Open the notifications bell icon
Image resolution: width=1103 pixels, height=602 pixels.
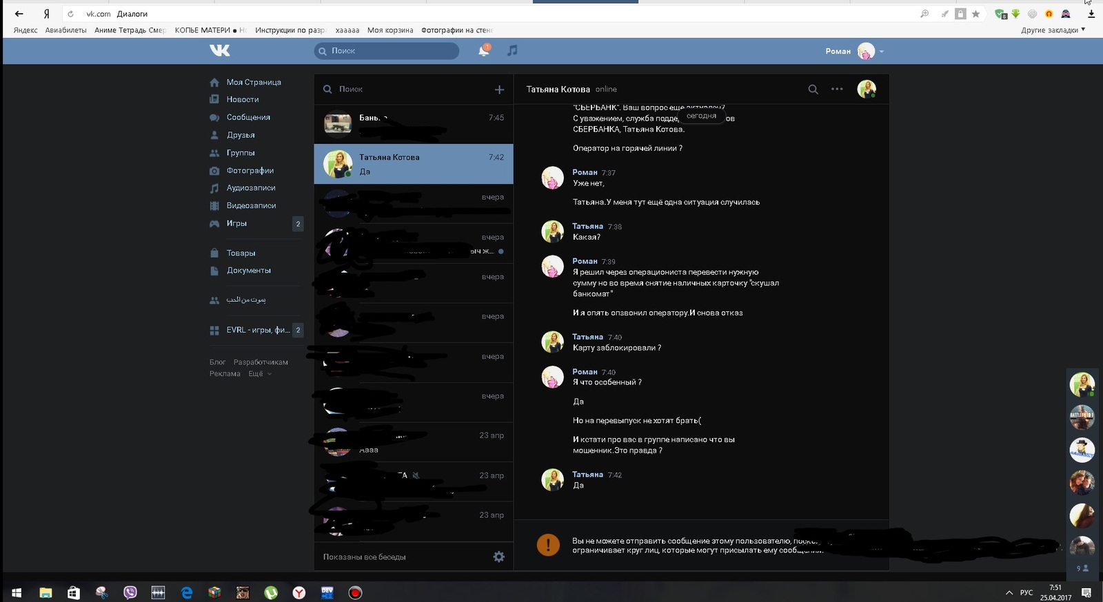(x=484, y=50)
